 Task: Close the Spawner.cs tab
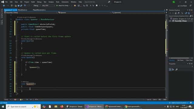(x=16, y=10)
